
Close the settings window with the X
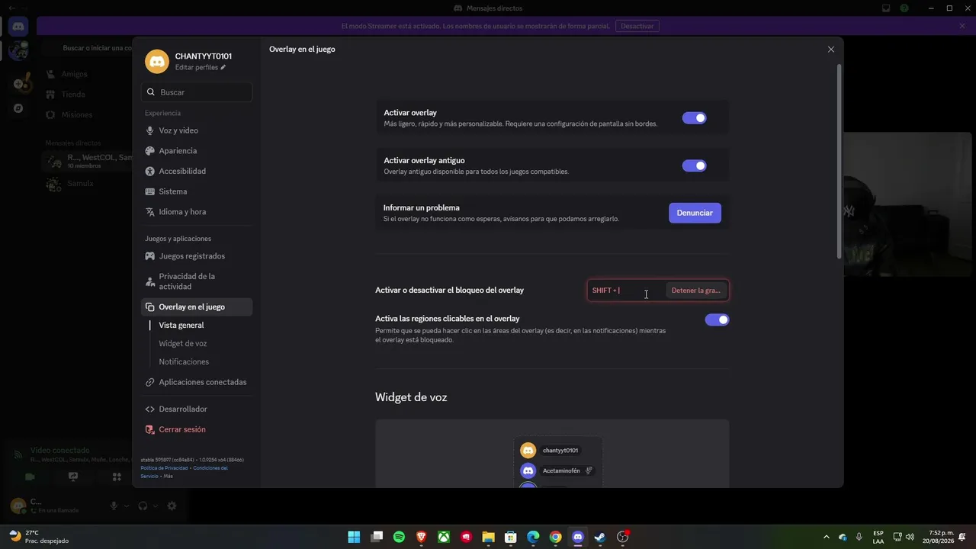(x=831, y=50)
